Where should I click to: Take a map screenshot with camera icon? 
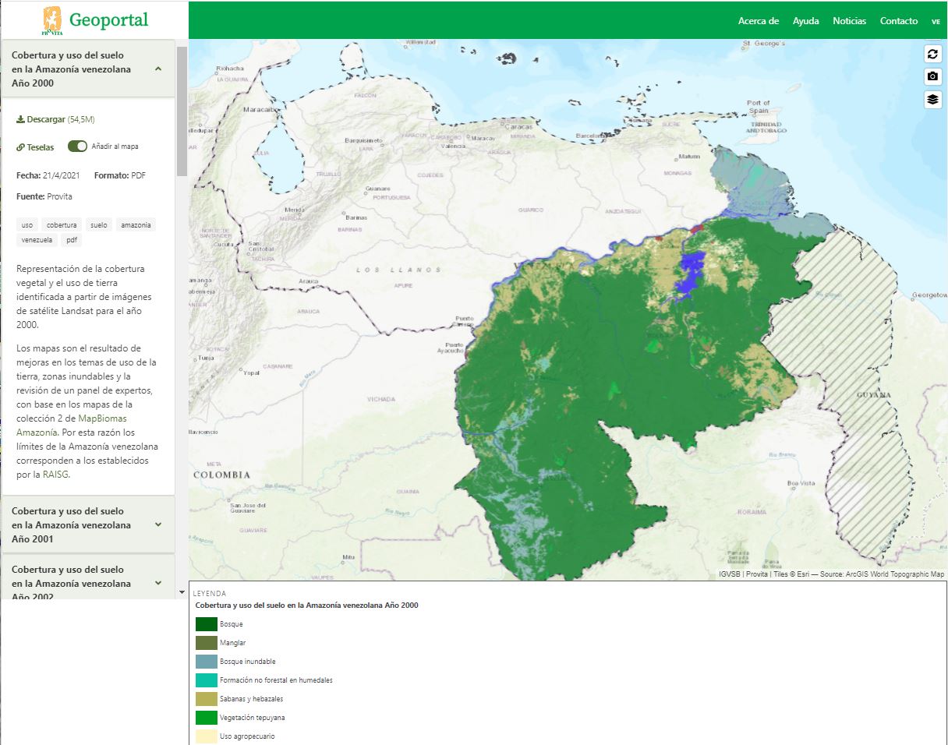point(932,76)
